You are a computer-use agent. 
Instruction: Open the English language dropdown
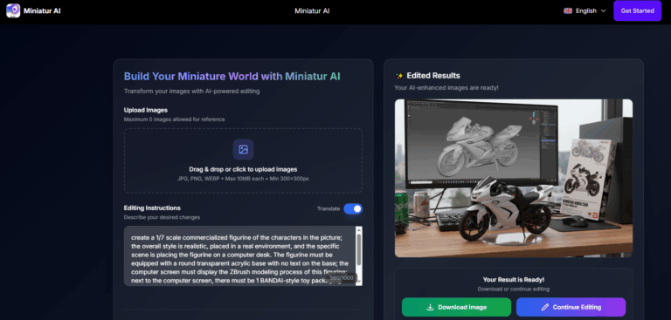click(x=585, y=11)
